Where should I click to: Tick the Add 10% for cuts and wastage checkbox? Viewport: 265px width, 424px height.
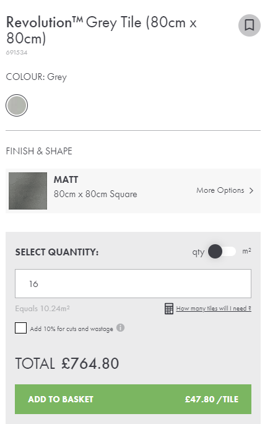pyautogui.click(x=21, y=328)
